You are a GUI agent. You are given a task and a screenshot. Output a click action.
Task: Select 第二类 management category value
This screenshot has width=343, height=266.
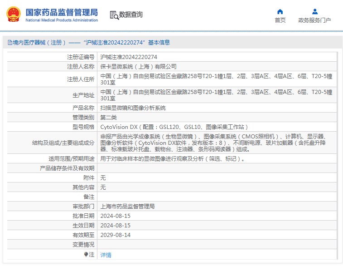coord(108,118)
